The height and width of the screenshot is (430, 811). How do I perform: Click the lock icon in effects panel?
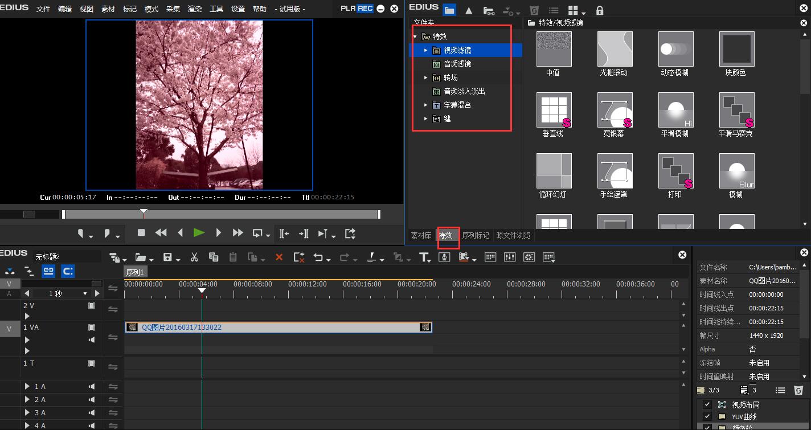[x=599, y=11]
